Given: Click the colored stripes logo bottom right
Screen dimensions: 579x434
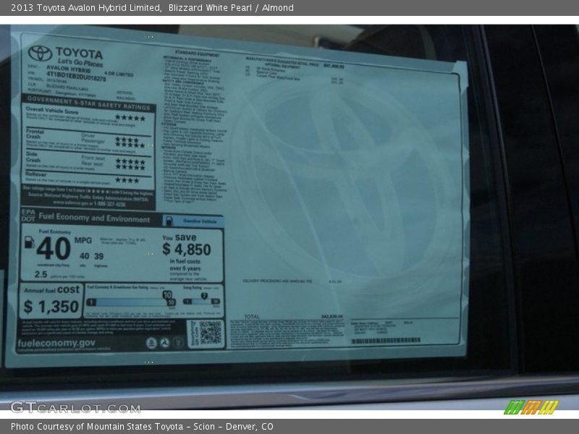Looking at the screenshot, I should point(531,407).
